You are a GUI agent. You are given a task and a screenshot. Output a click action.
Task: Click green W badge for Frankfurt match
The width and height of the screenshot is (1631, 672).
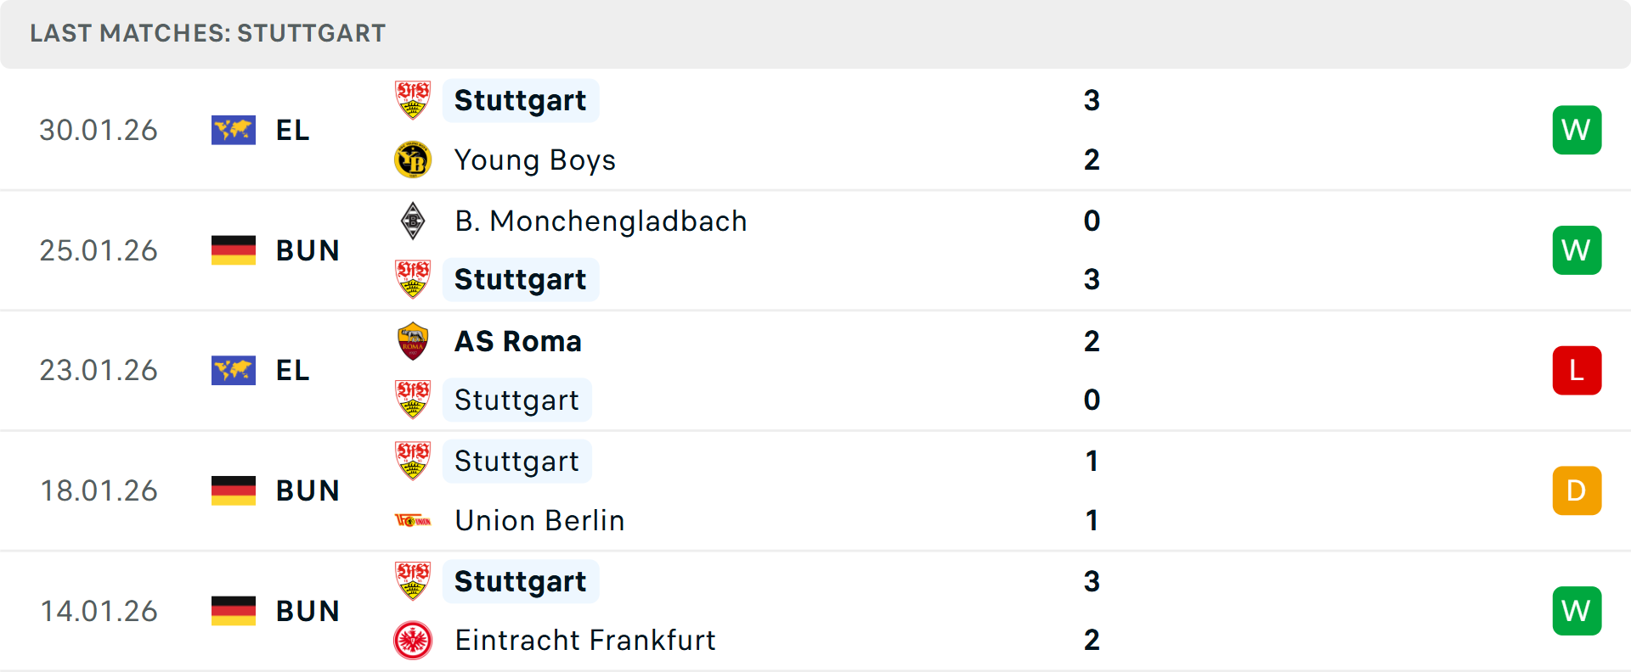[x=1577, y=611]
